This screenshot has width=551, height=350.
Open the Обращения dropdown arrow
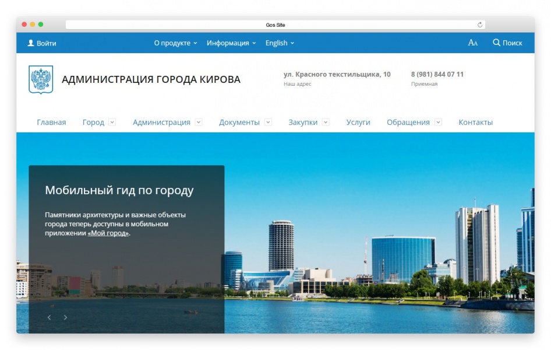(438, 122)
